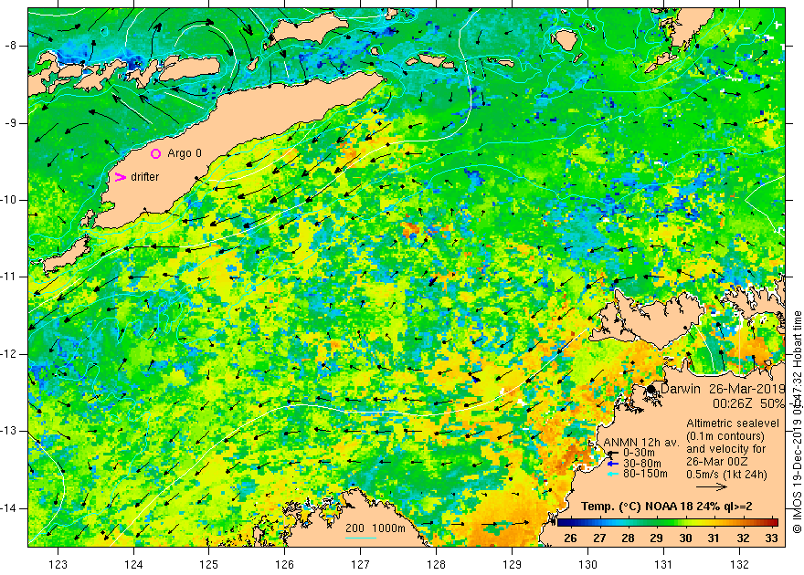Click the '80-150m' depth label
804x575 pixels.
point(645,474)
